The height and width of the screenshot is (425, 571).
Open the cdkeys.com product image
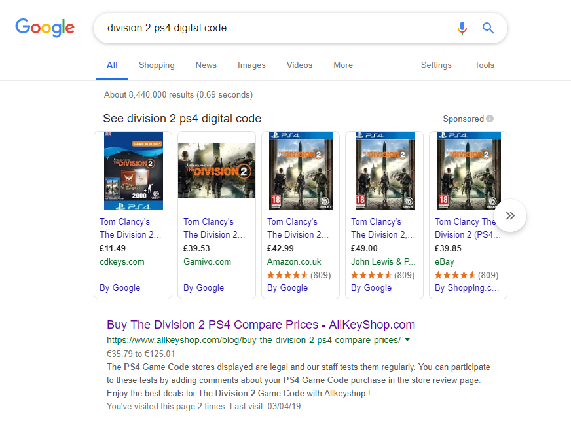click(134, 171)
